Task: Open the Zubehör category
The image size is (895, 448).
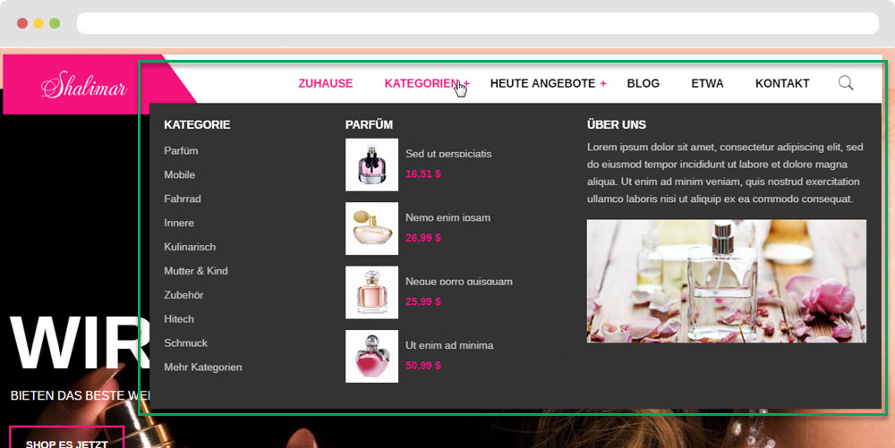Action: [183, 295]
